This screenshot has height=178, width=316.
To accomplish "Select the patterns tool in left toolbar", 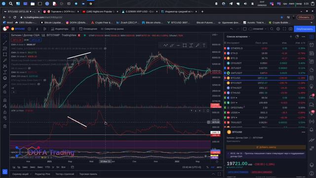I will click(5, 66).
